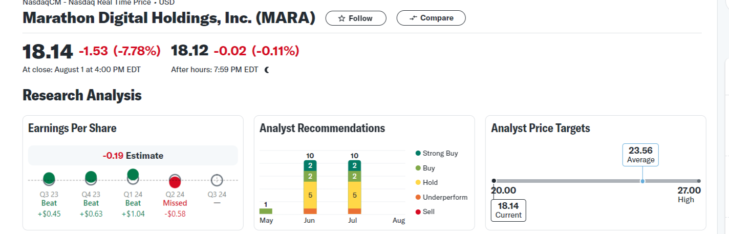Click the 23.56 Average price target label
Screen dimensions: 729x234
click(641, 155)
